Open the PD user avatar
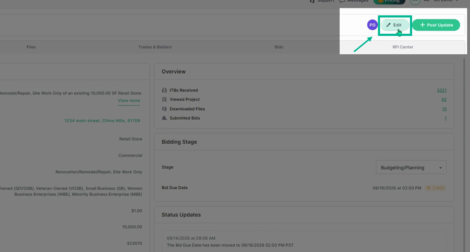 pos(372,25)
